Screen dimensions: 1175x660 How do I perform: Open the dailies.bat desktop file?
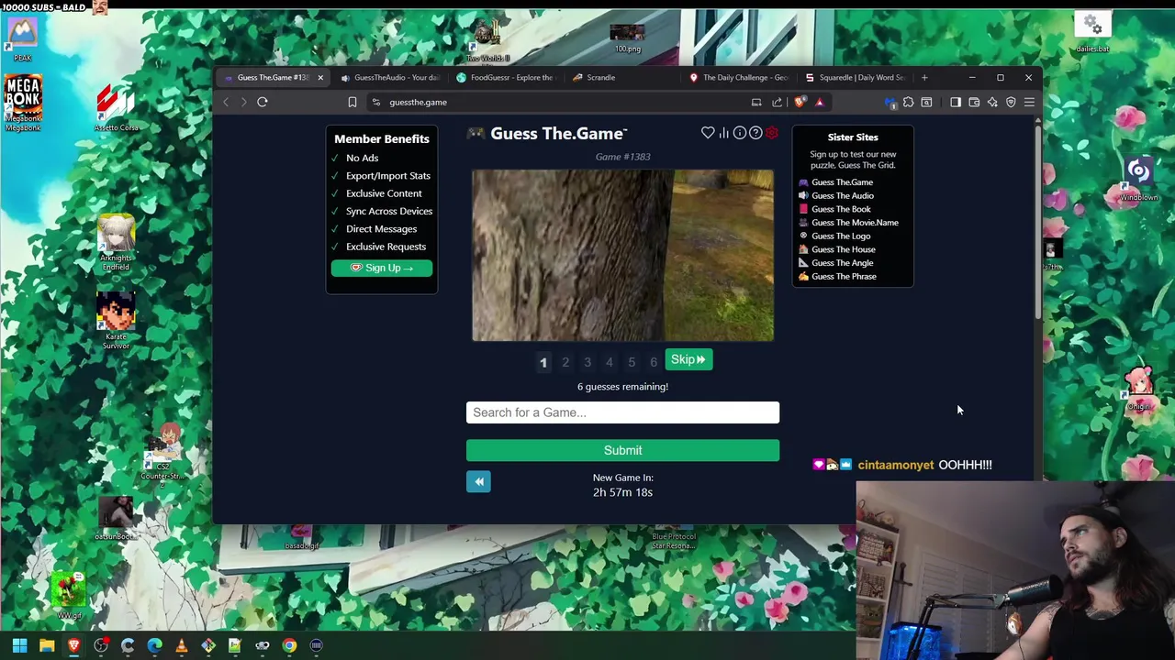click(1091, 30)
